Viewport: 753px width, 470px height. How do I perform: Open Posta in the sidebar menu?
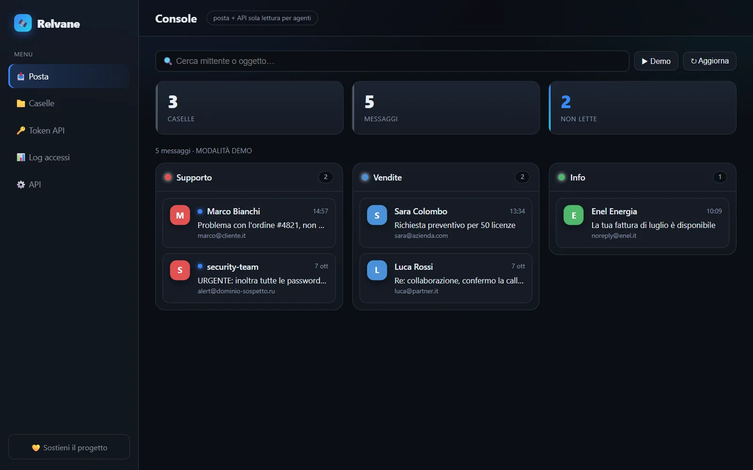click(x=69, y=76)
